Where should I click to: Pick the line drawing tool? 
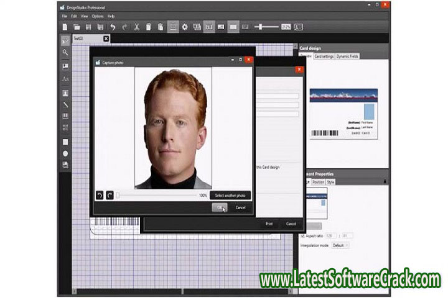pos(65,105)
